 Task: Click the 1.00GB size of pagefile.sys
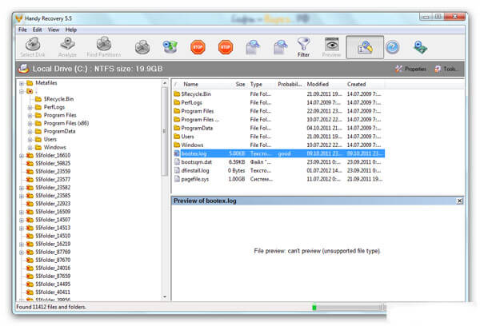coord(237,179)
